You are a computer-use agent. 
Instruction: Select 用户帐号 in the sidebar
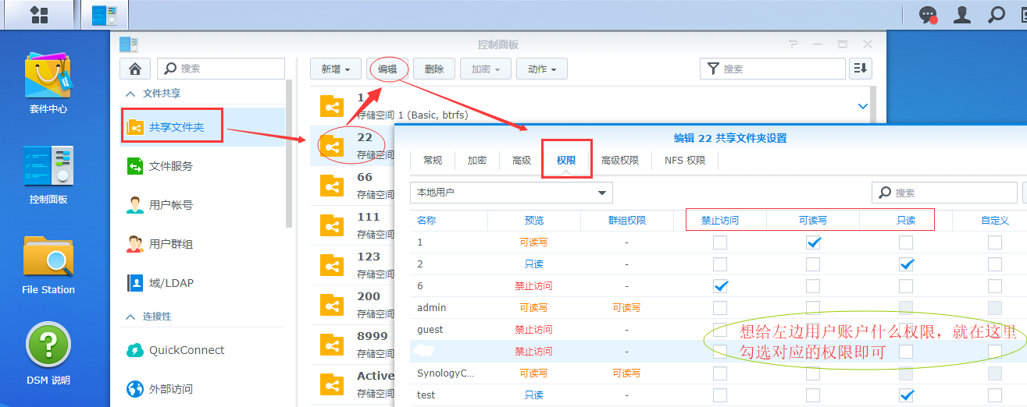coord(170,205)
